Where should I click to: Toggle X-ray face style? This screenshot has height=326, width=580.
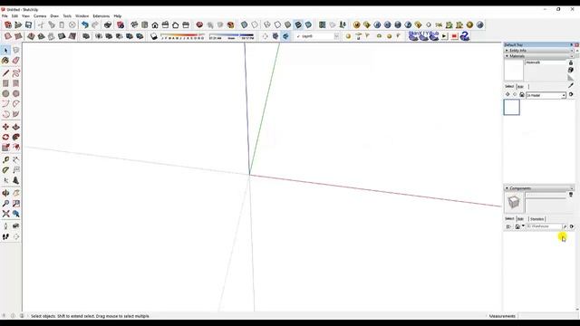click(245, 24)
